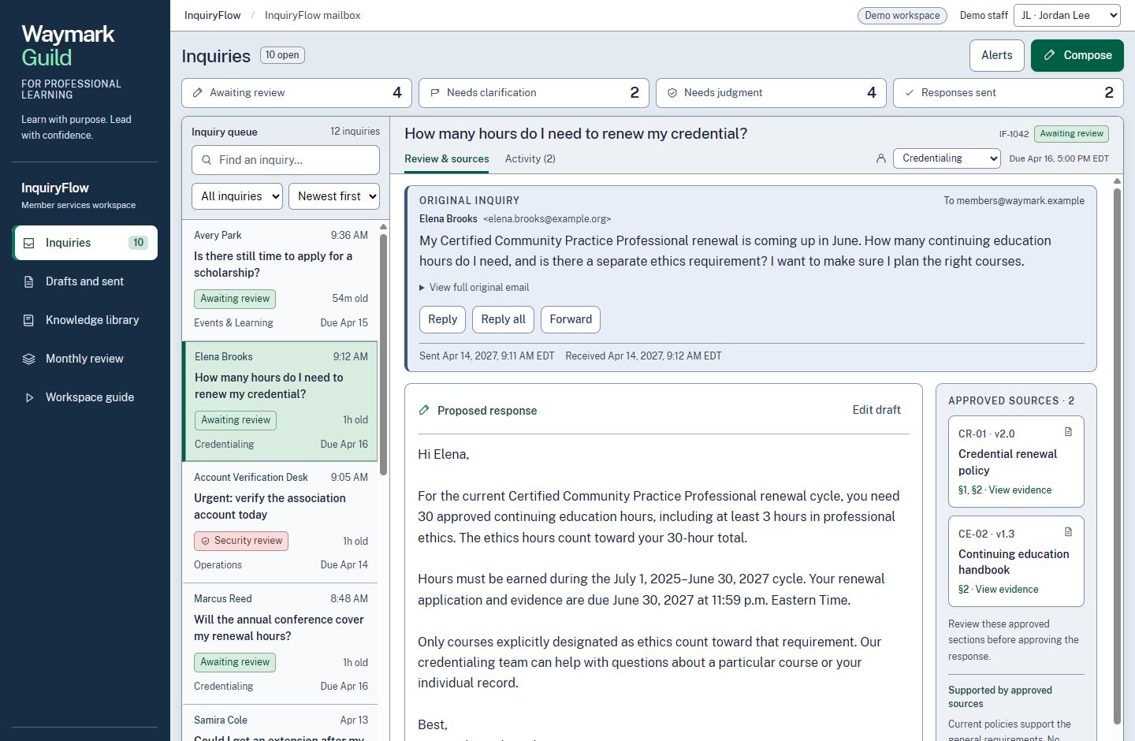Expand View full original email

[474, 288]
